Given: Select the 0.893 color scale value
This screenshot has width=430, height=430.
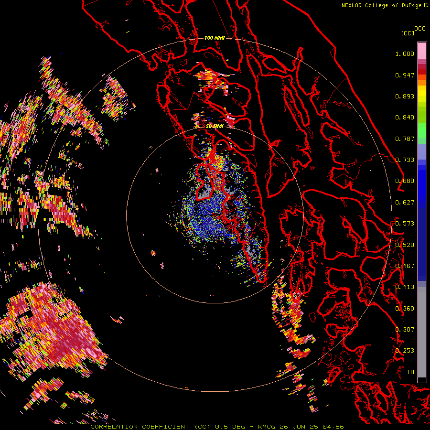Looking at the screenshot, I should pyautogui.click(x=405, y=96).
